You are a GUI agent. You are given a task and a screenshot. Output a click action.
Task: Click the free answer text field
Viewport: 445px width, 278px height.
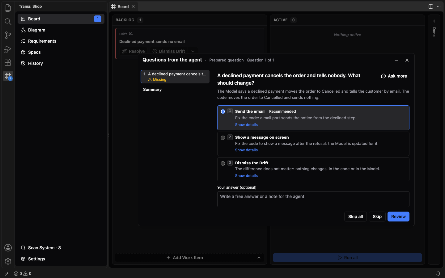coord(313,199)
